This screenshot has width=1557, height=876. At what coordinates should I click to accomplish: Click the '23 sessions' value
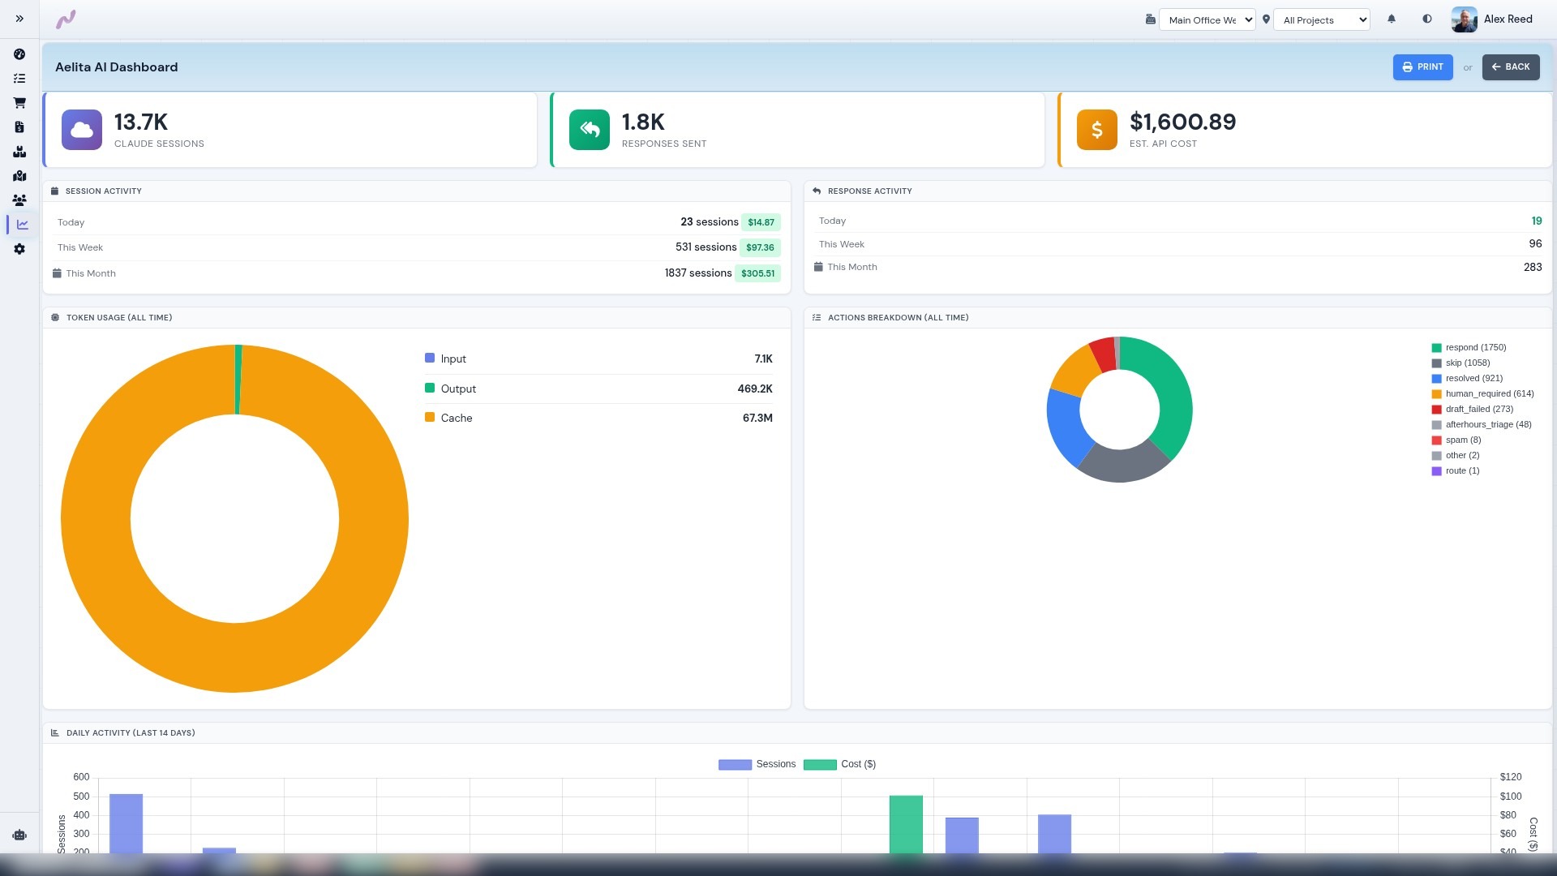(x=710, y=222)
